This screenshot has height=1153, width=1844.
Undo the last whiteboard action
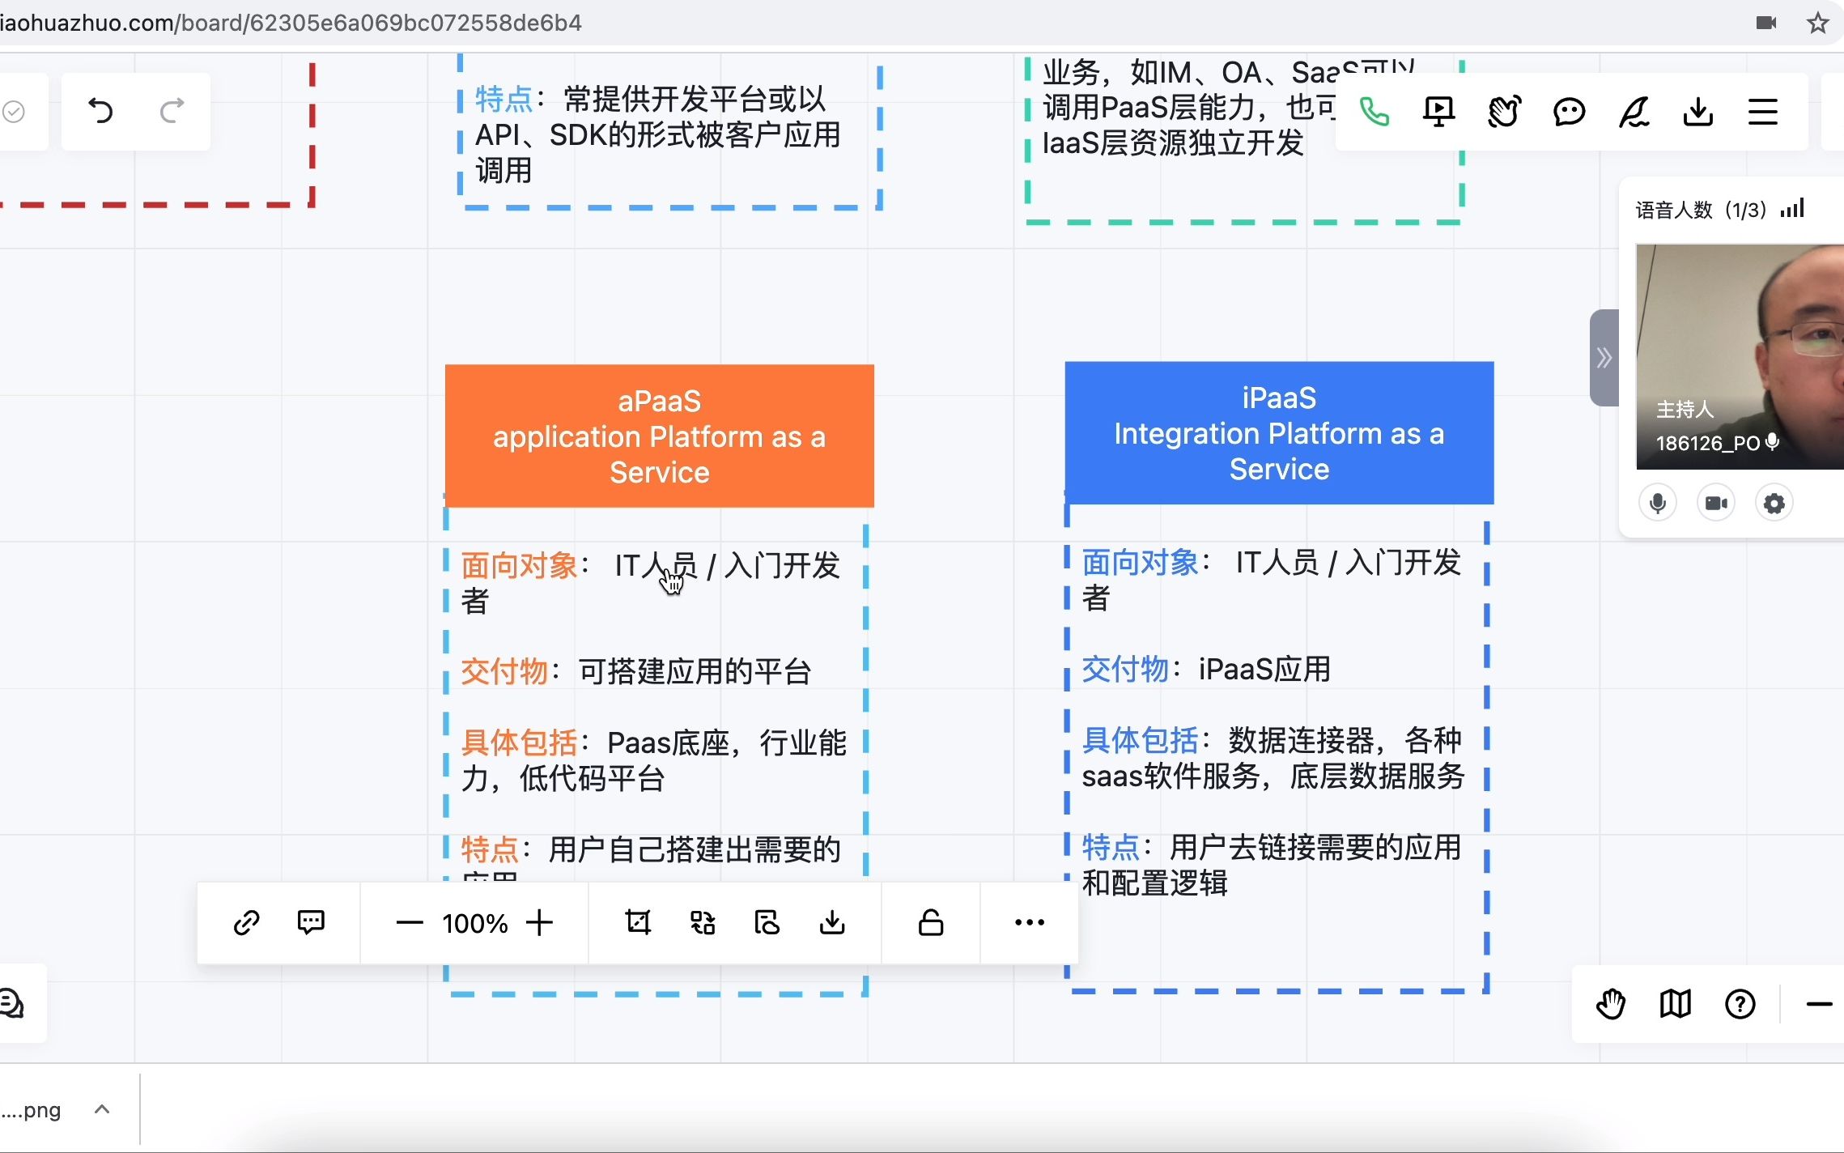[x=100, y=111]
